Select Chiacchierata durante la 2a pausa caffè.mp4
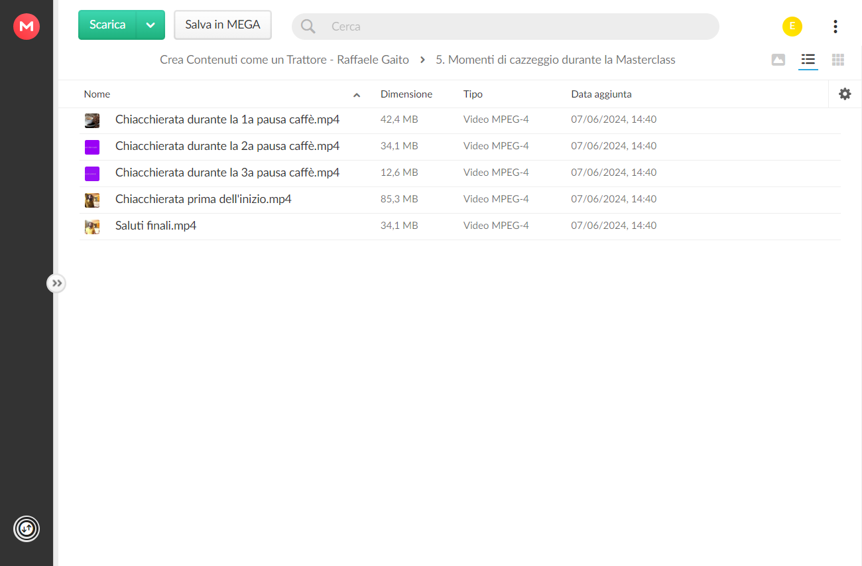 tap(227, 146)
